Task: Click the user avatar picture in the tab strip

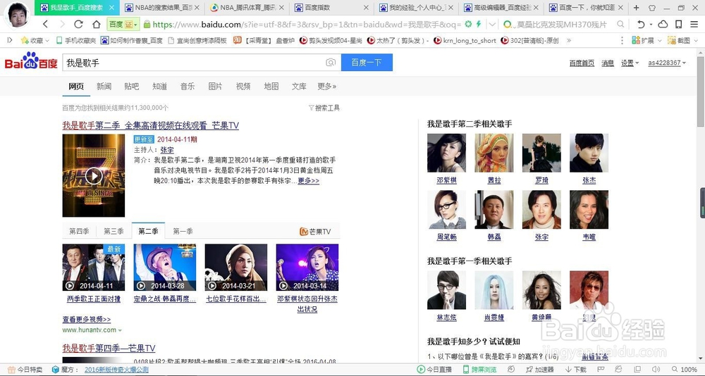Action: tap(17, 14)
